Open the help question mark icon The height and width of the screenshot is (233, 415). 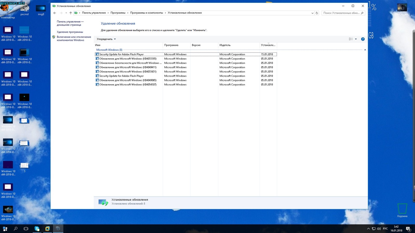tap(363, 39)
